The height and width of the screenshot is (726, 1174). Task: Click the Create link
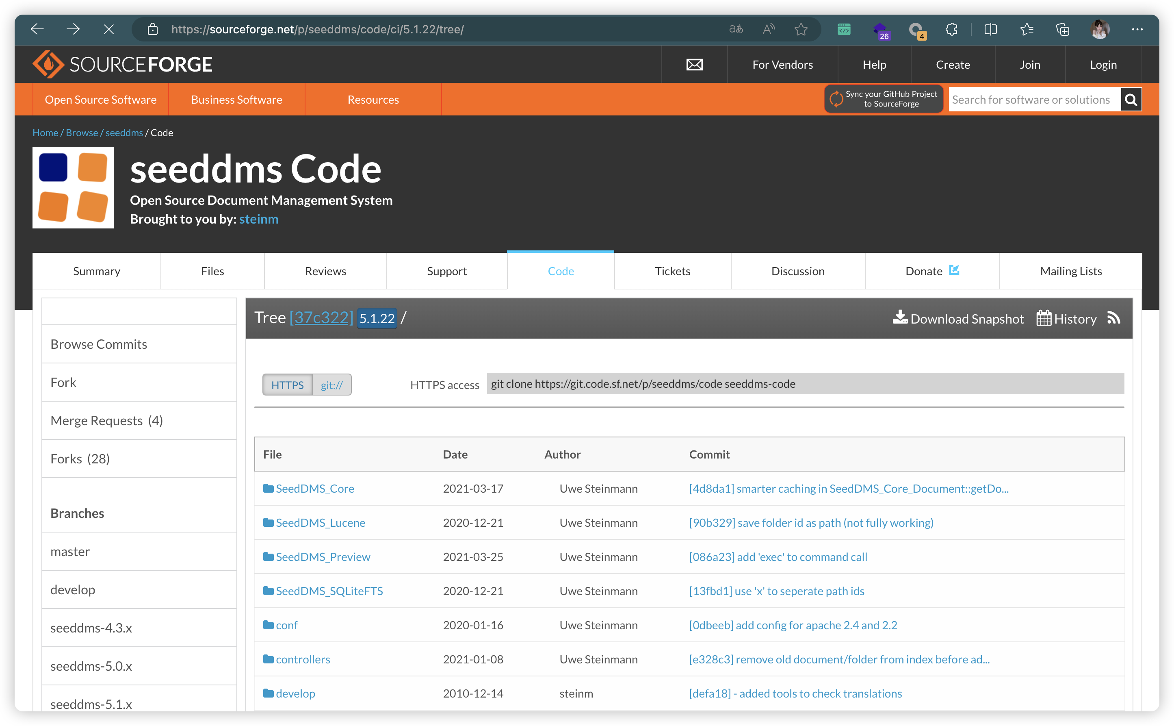952,64
